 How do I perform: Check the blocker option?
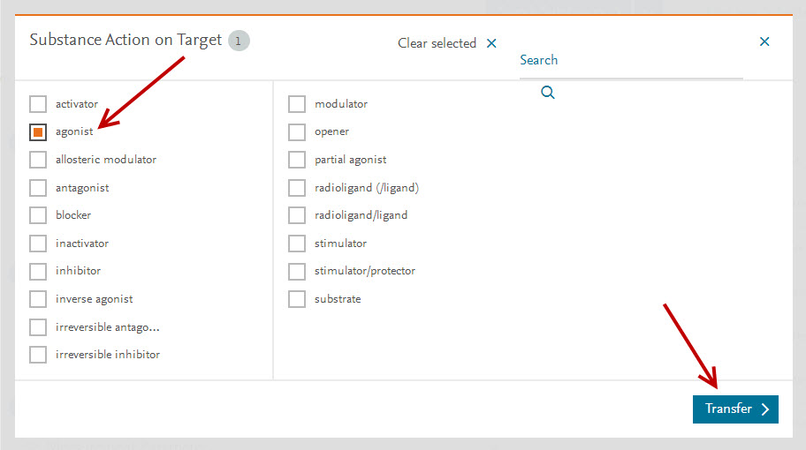pos(38,215)
